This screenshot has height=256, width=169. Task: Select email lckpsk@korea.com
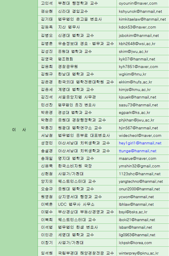coord(135,243)
